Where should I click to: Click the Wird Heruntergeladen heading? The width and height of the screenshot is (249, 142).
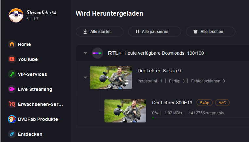[109, 13]
